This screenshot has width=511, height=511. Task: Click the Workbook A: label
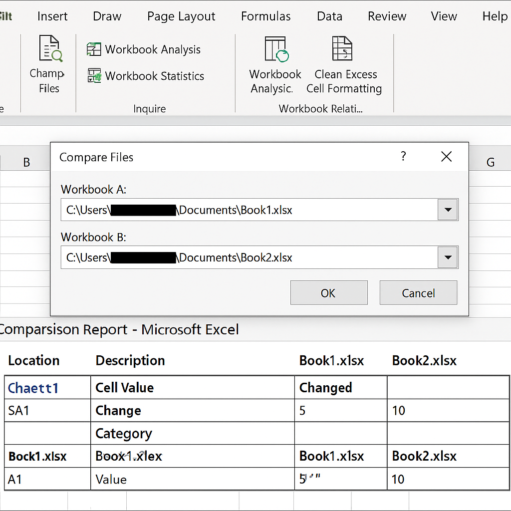(93, 189)
